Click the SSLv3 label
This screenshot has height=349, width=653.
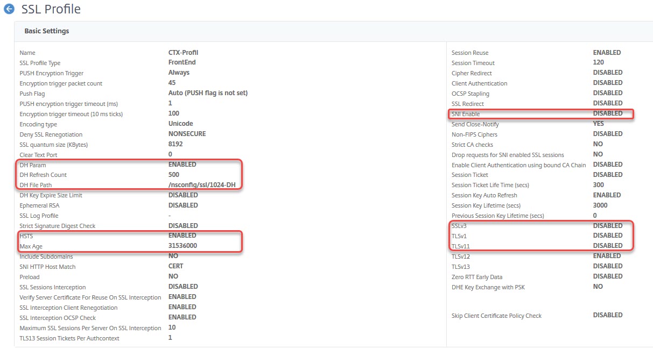click(459, 226)
